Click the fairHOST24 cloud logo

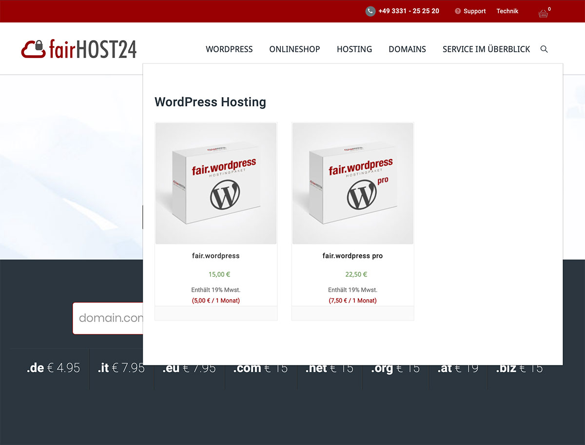[79, 49]
